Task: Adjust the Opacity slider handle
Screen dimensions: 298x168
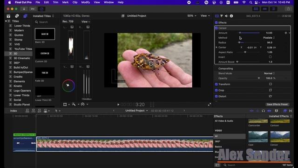Action: pyautogui.click(x=259, y=78)
